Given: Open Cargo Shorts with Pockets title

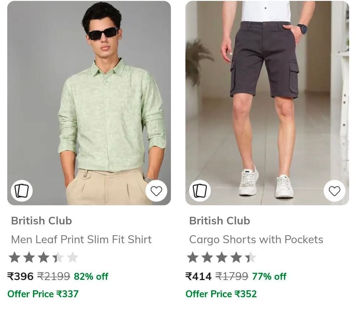Looking at the screenshot, I should point(256,240).
